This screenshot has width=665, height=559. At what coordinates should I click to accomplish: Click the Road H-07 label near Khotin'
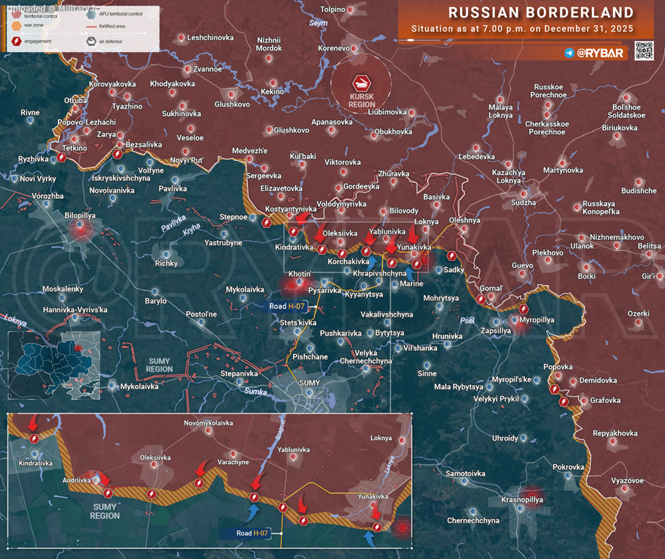click(287, 306)
